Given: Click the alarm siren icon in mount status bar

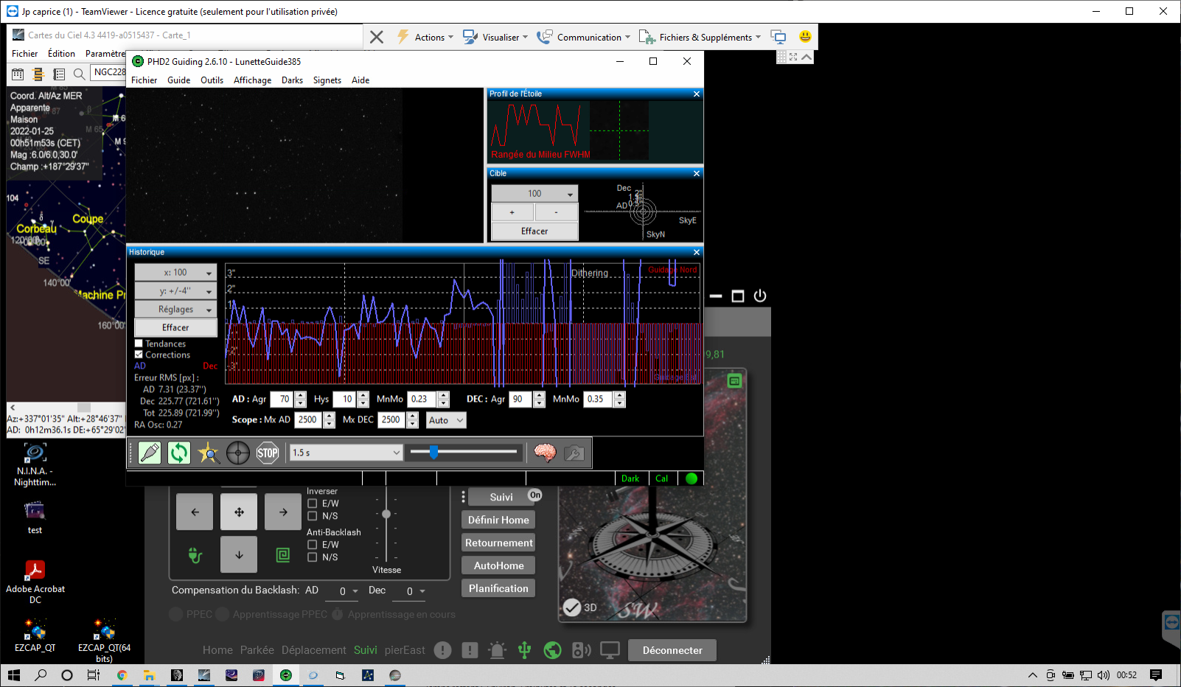Looking at the screenshot, I should [x=497, y=650].
